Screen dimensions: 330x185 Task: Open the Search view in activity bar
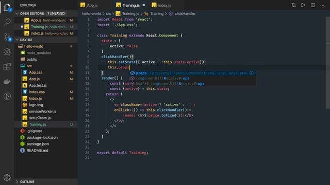(x=7, y=22)
